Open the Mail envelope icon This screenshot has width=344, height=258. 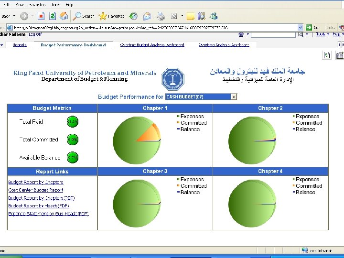147,16
